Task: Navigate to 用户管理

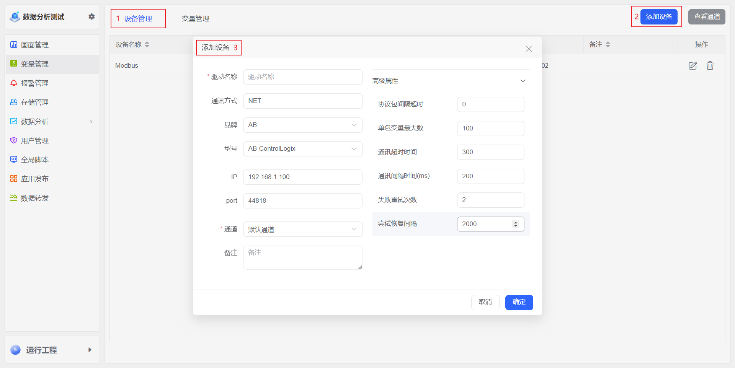Action: (35, 140)
